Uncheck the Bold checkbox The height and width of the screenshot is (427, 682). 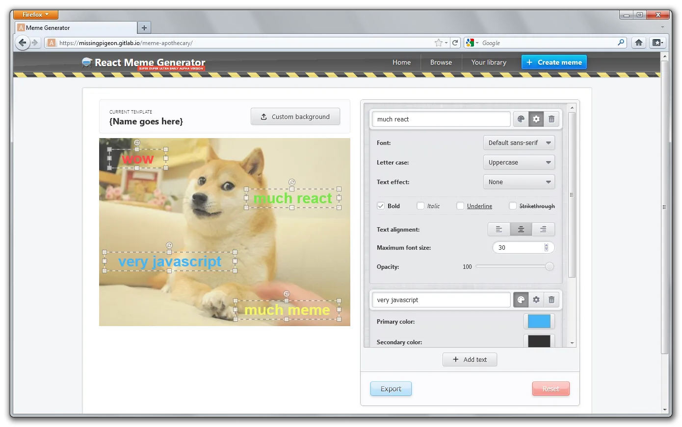click(381, 206)
